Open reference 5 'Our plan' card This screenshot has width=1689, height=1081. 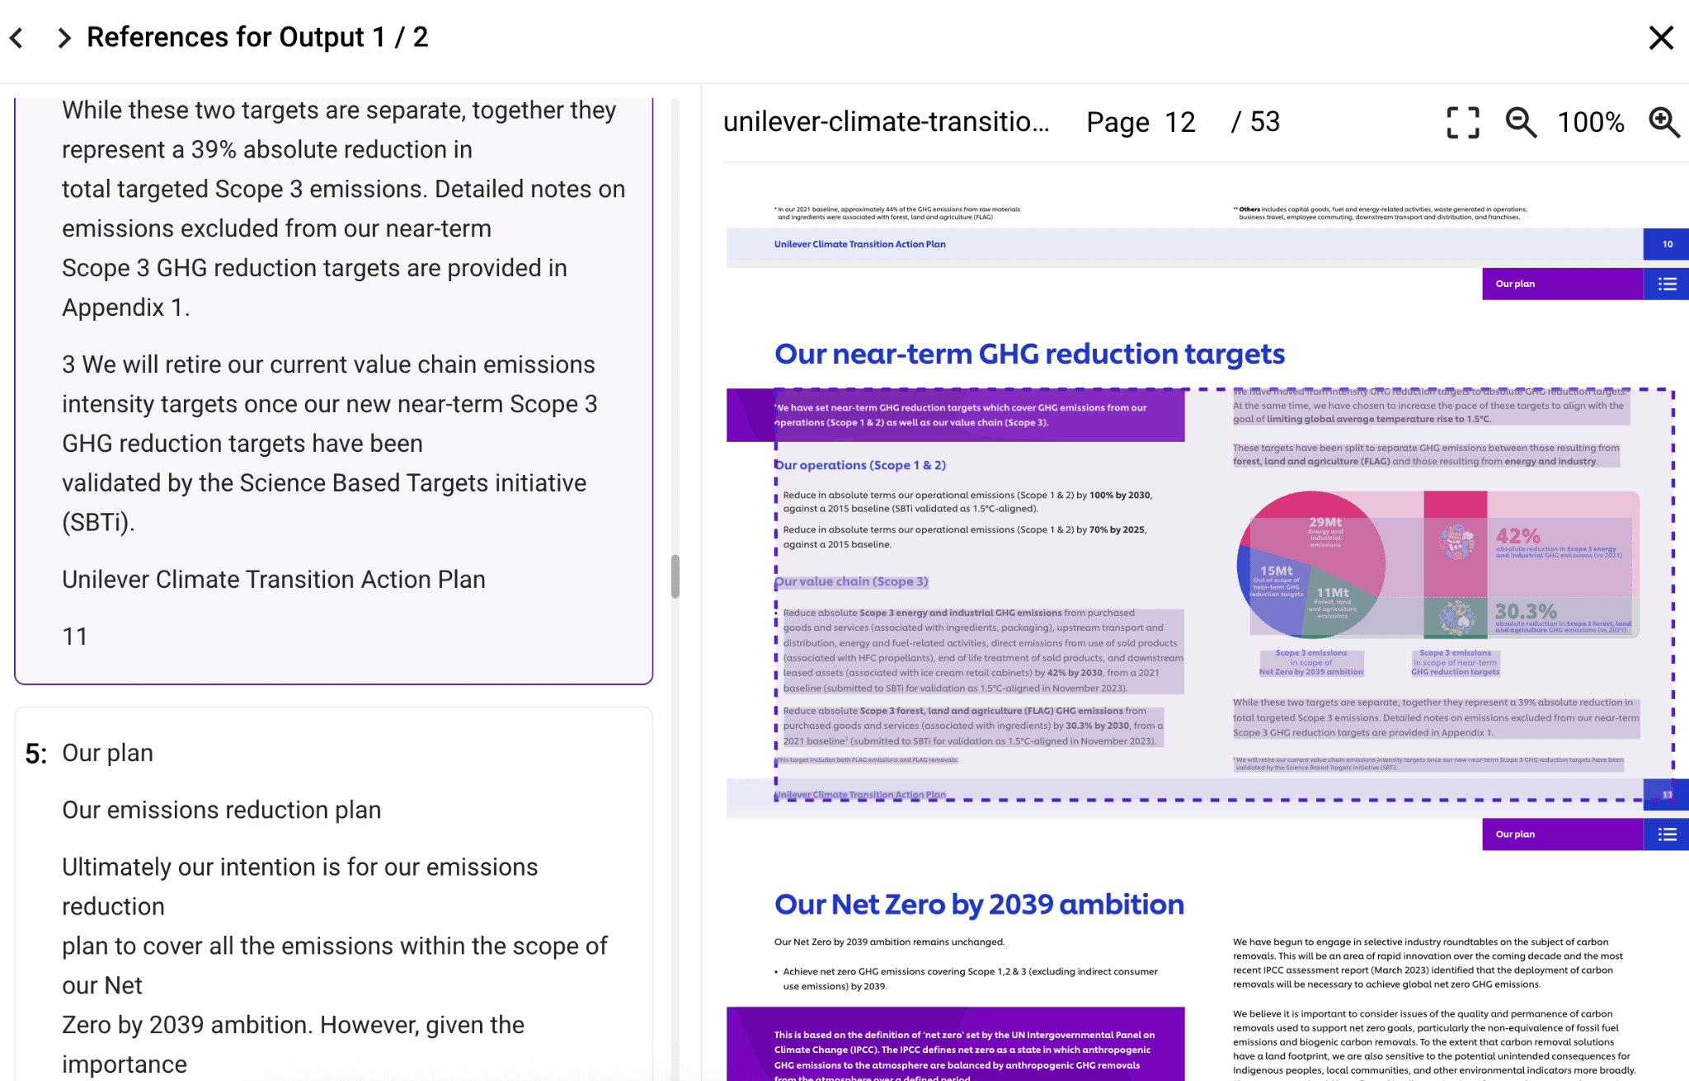(334, 894)
